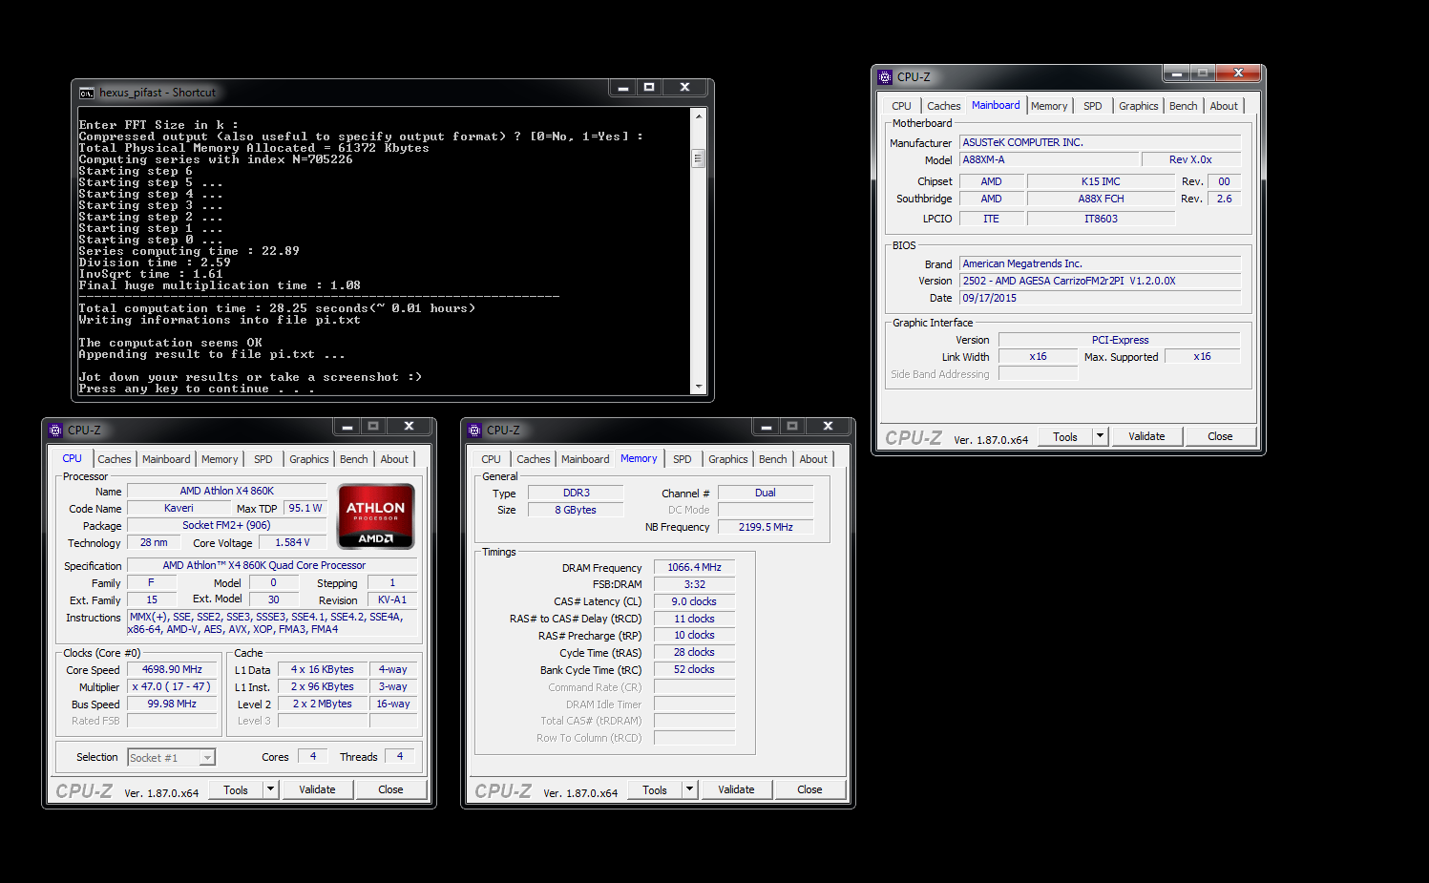Click the CPU-Z app icon in CPU window title
This screenshot has width=1429, height=883.
click(x=55, y=431)
